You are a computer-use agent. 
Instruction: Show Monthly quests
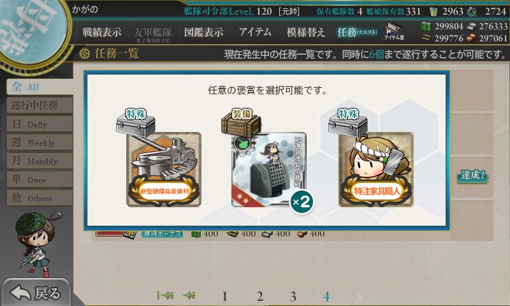[40, 161]
